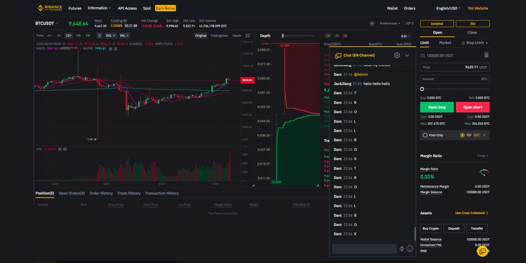Go to Spot trading
526x263 pixels.
[x=147, y=8]
